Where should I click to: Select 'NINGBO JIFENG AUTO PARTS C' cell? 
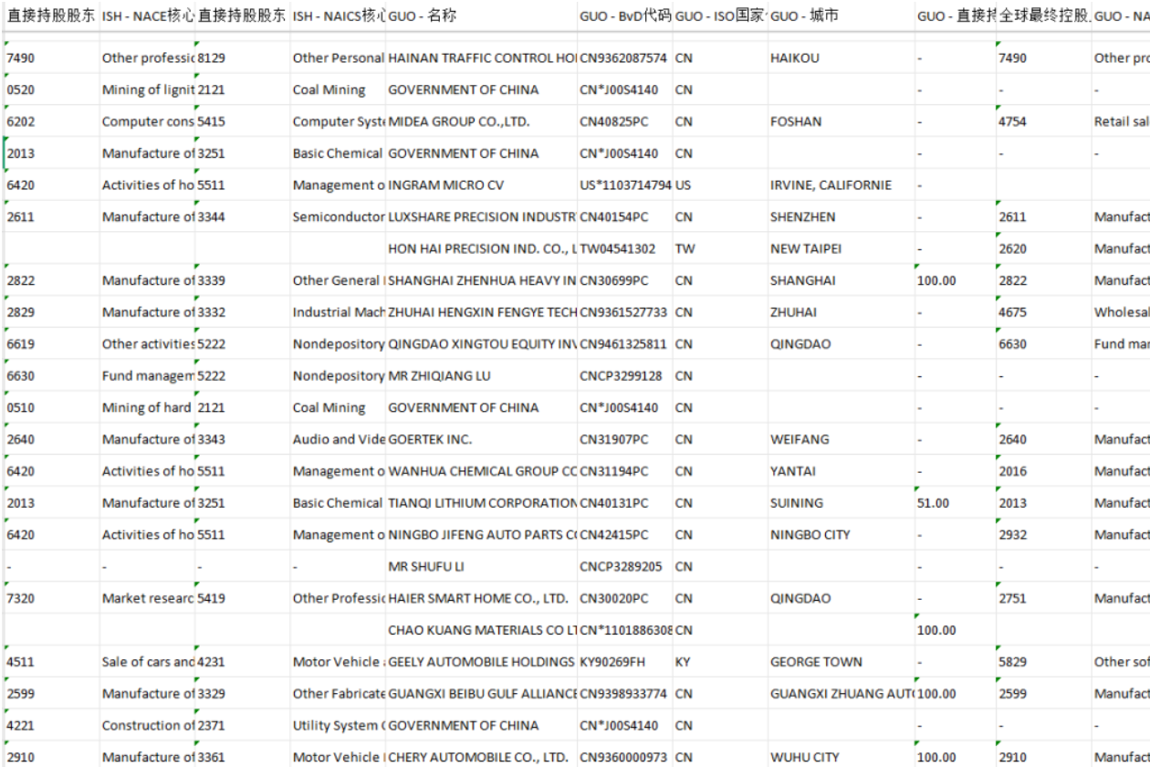pos(481,535)
